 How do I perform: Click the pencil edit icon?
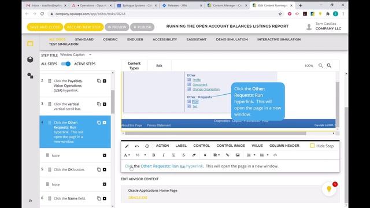[x=127, y=146]
